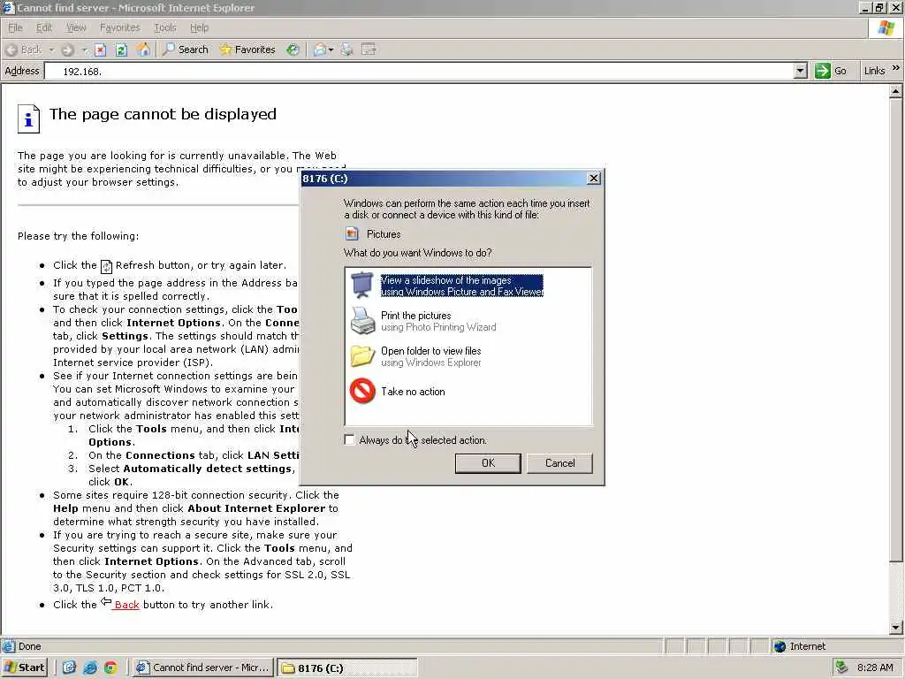Expand the Mail button dropdown arrow
The height and width of the screenshot is (679, 905).
point(331,50)
